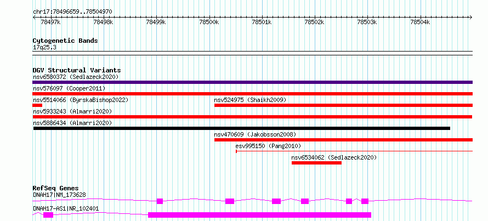Select the 78498k ruler tick label
Viewport: 488px width, 221px height.
coord(103,22)
